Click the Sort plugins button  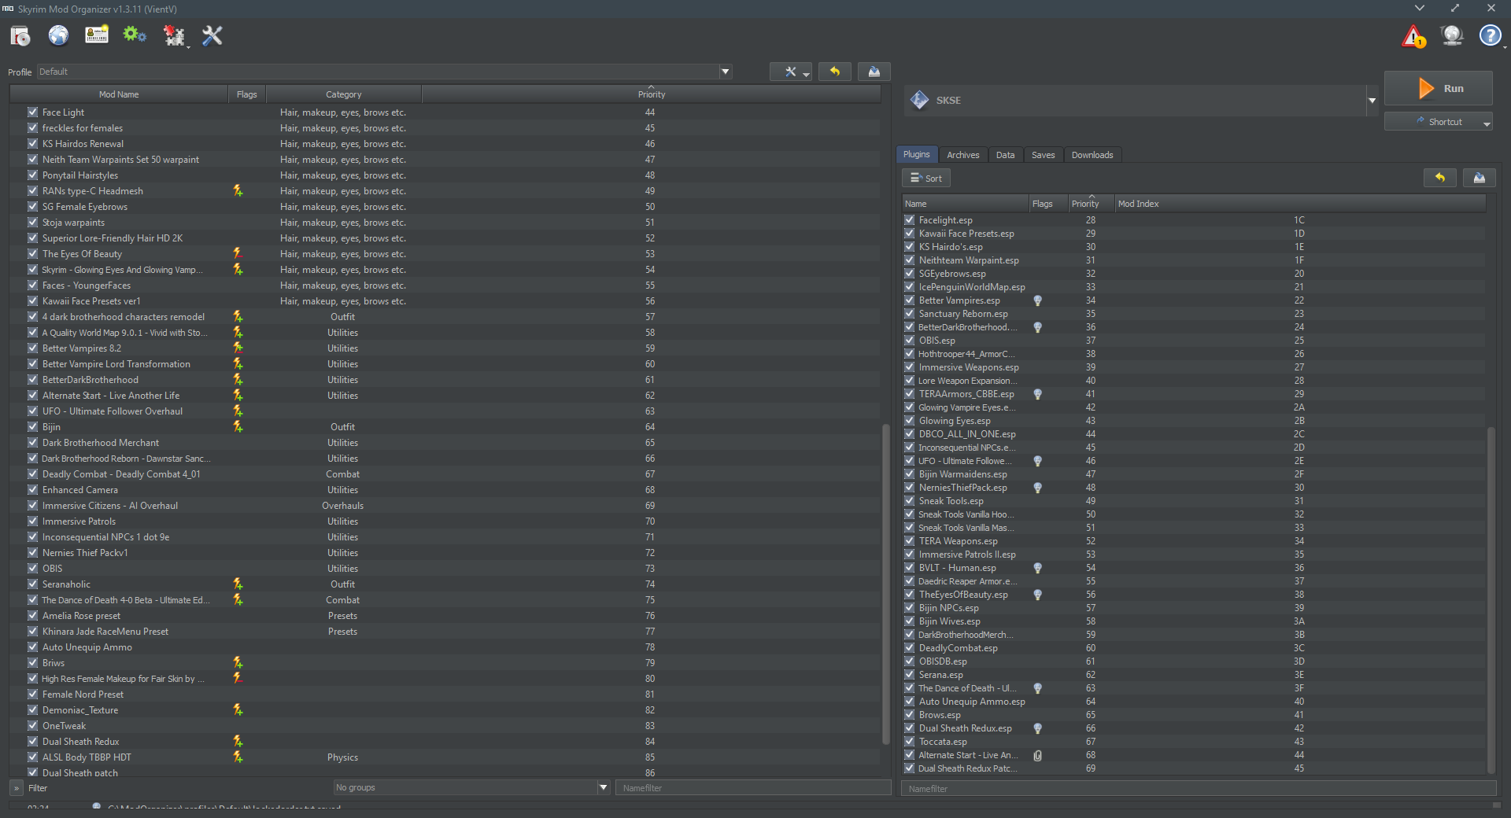click(x=926, y=178)
